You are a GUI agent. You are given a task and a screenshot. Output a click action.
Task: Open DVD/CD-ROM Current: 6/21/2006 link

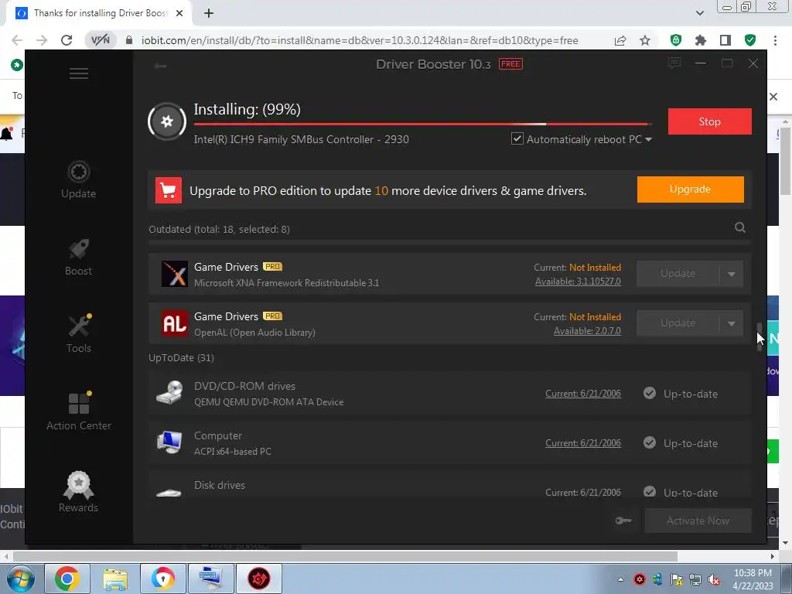583,394
